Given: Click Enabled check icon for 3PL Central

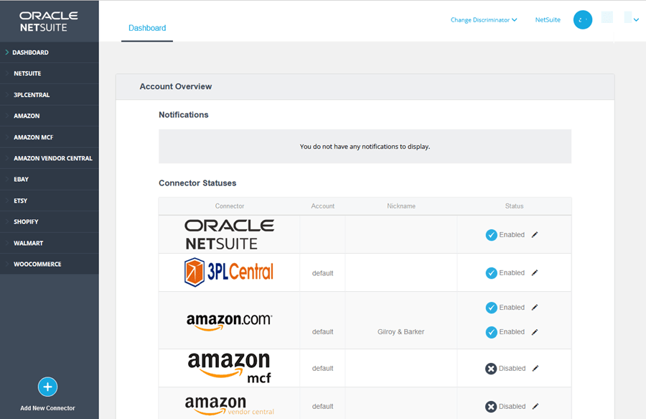Looking at the screenshot, I should coord(491,273).
